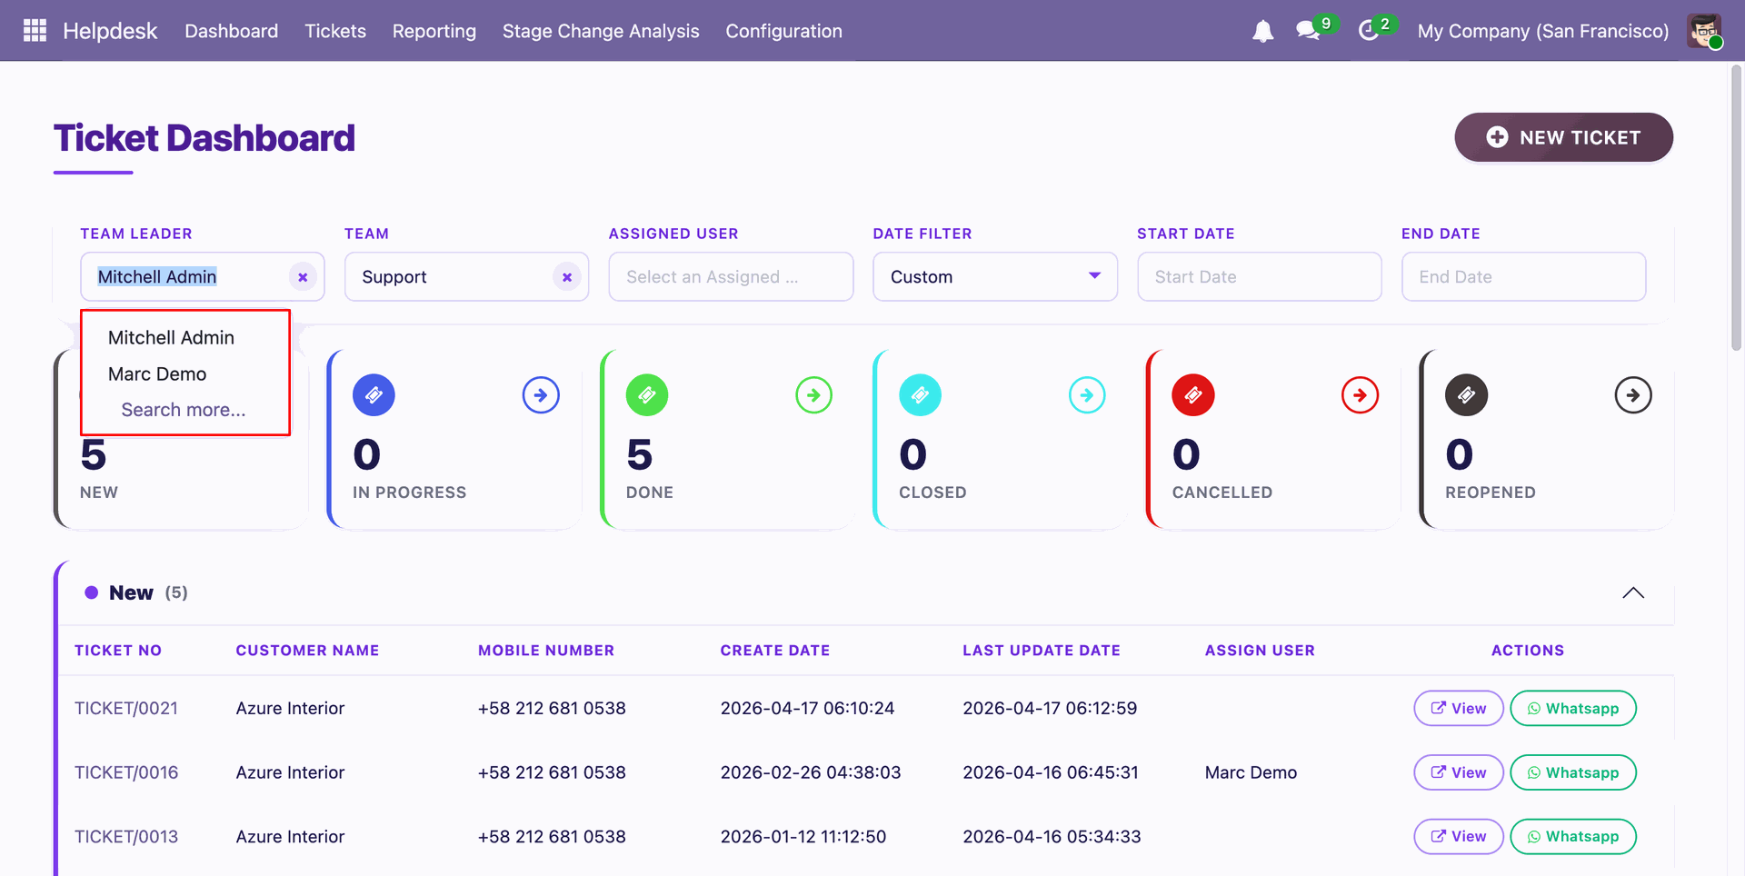Click the green Done arrow icon
Image resolution: width=1745 pixels, height=876 pixels.
coord(813,395)
